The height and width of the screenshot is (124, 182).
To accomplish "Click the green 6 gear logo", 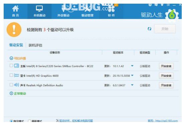I will coord(172,15).
